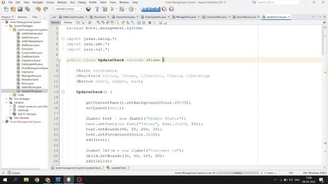Click the New File toolbar icon
This screenshot has height=184, width=328.
(x=6, y=9)
